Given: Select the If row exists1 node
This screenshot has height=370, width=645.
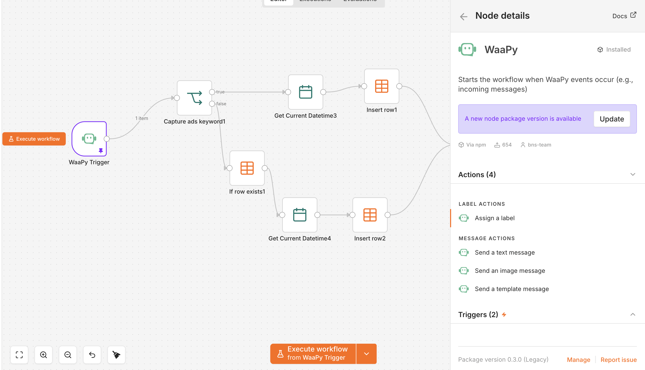Looking at the screenshot, I should [247, 168].
